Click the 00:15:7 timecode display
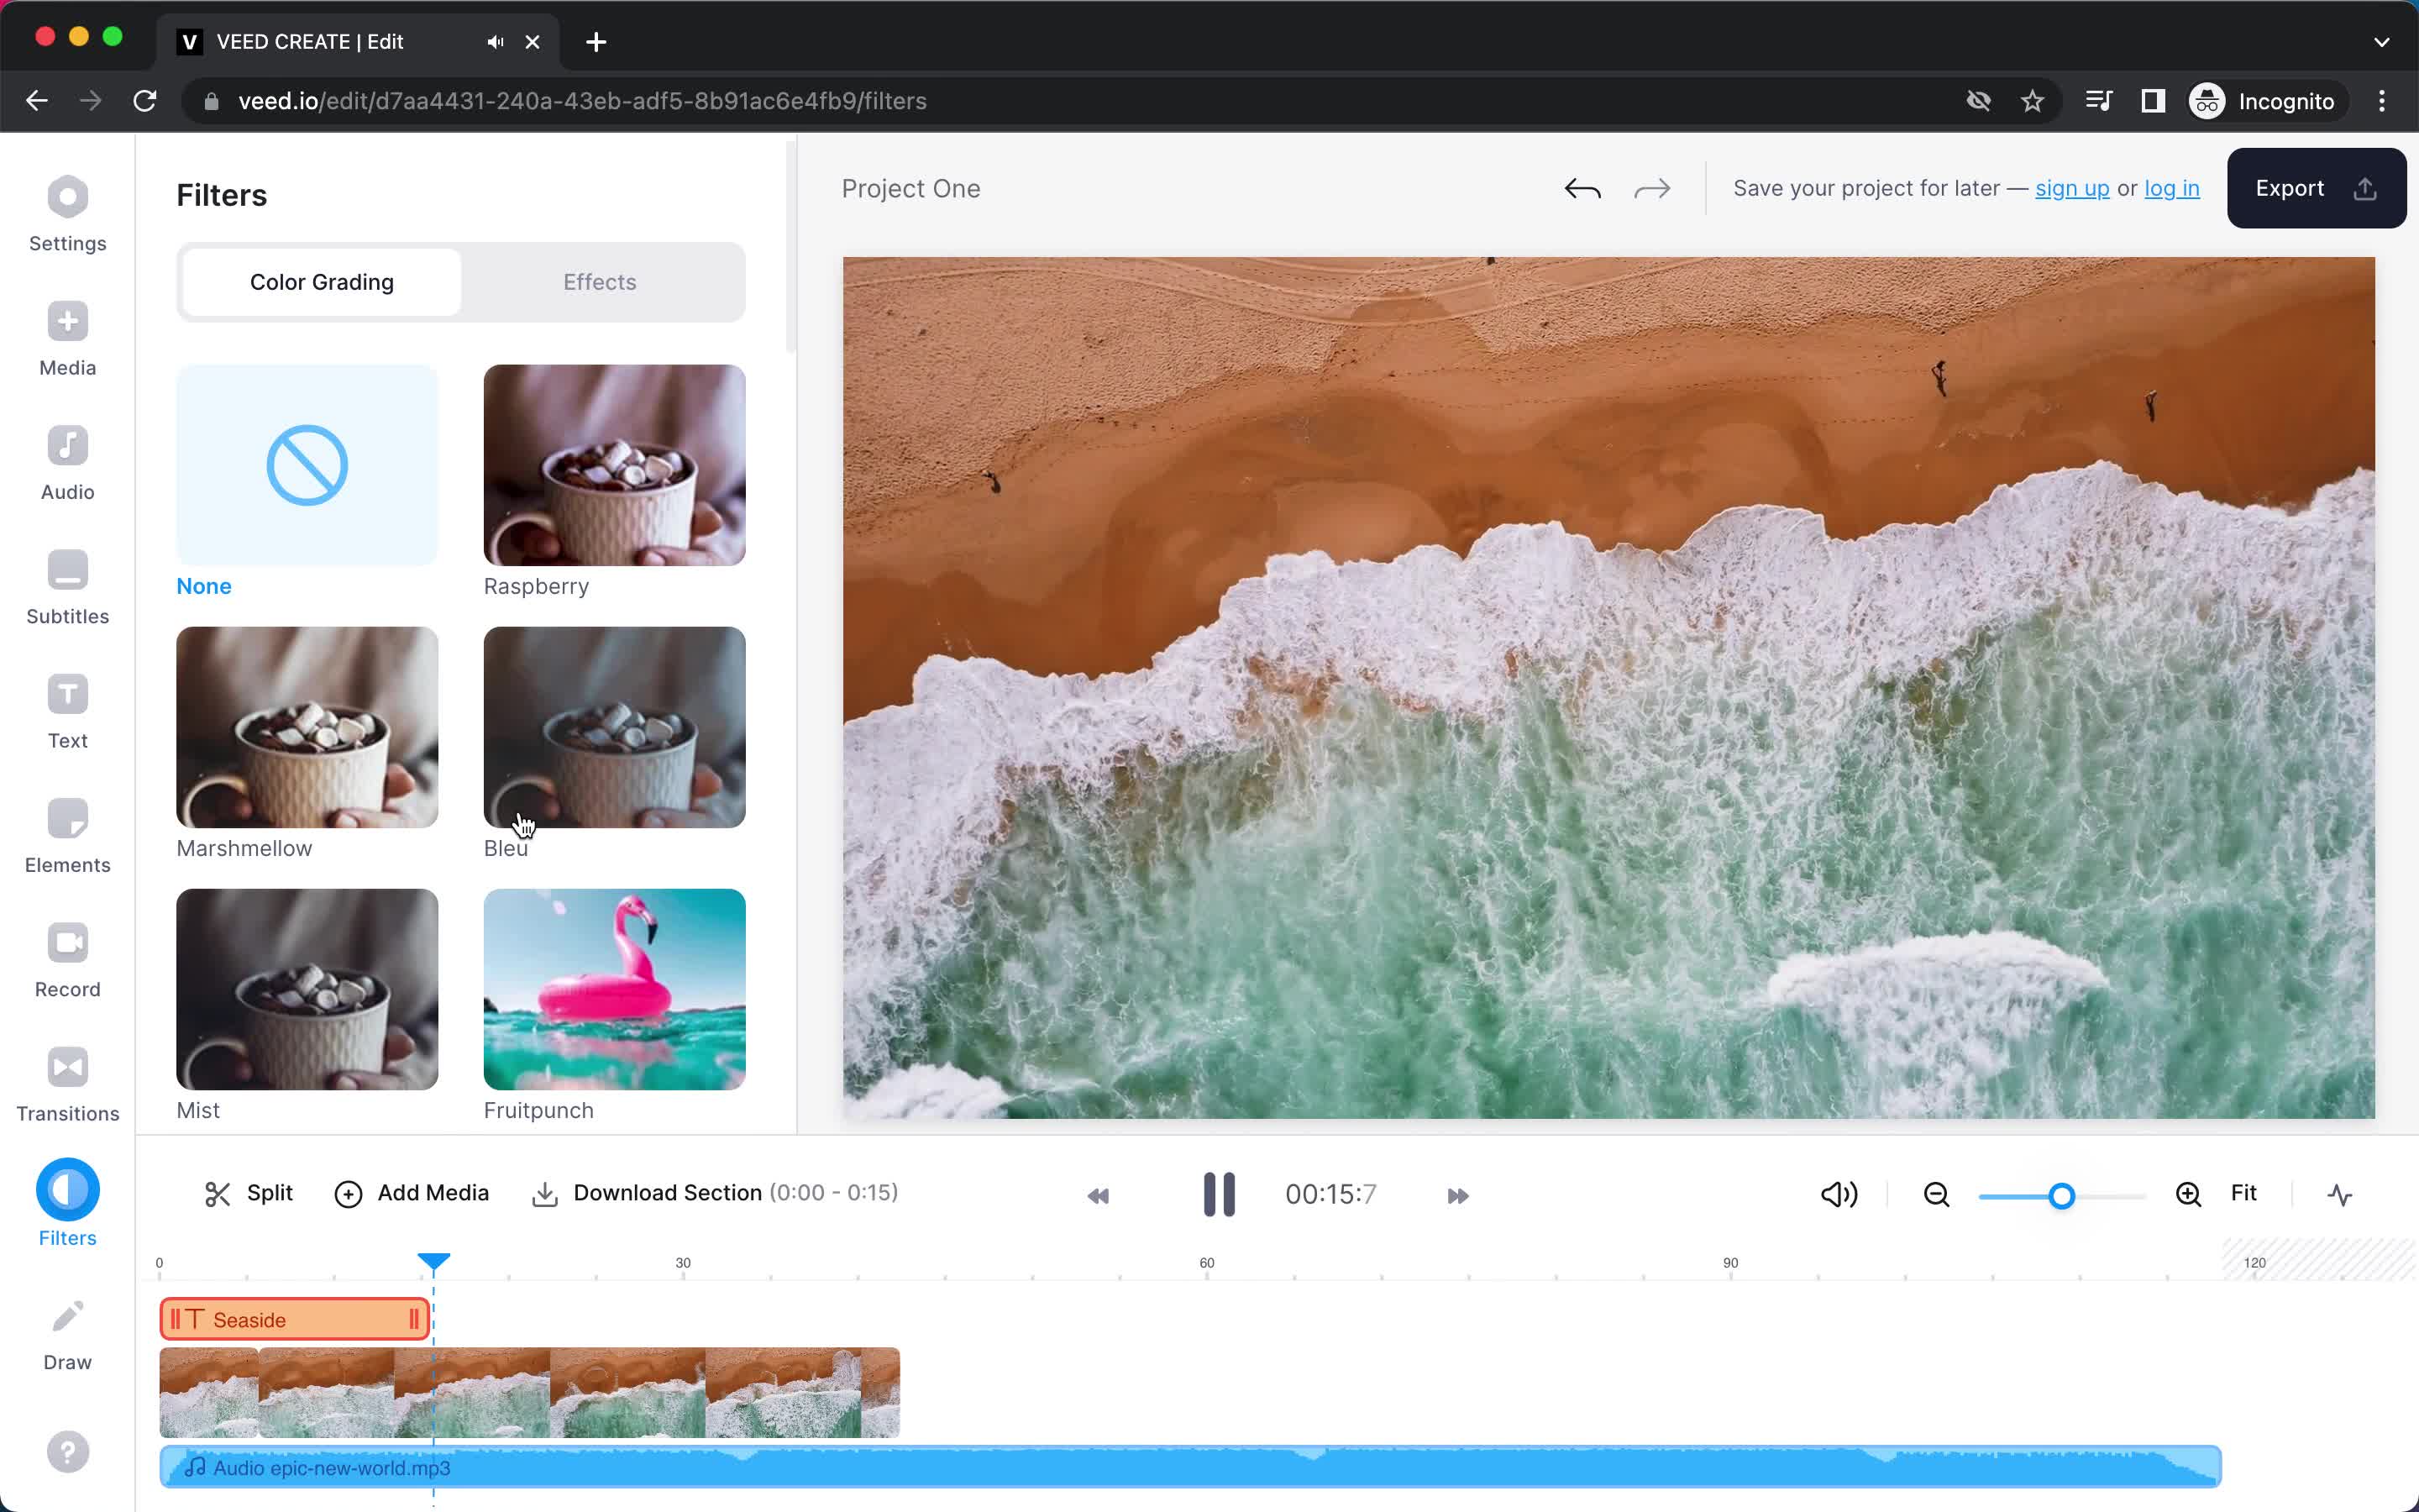This screenshot has height=1512, width=2419. click(1330, 1194)
